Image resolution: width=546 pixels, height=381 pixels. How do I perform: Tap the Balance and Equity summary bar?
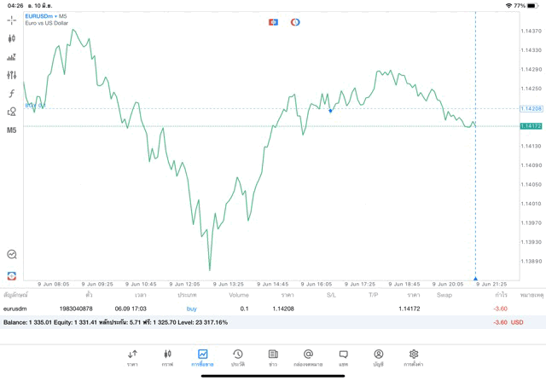click(x=256, y=323)
